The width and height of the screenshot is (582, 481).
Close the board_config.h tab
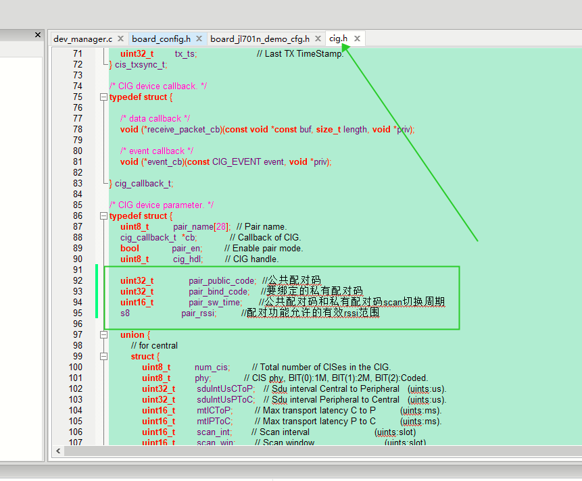tap(199, 39)
